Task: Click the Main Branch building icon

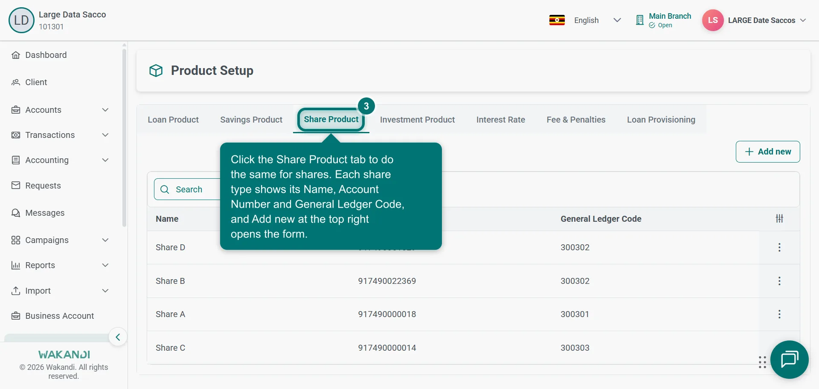Action: point(639,20)
